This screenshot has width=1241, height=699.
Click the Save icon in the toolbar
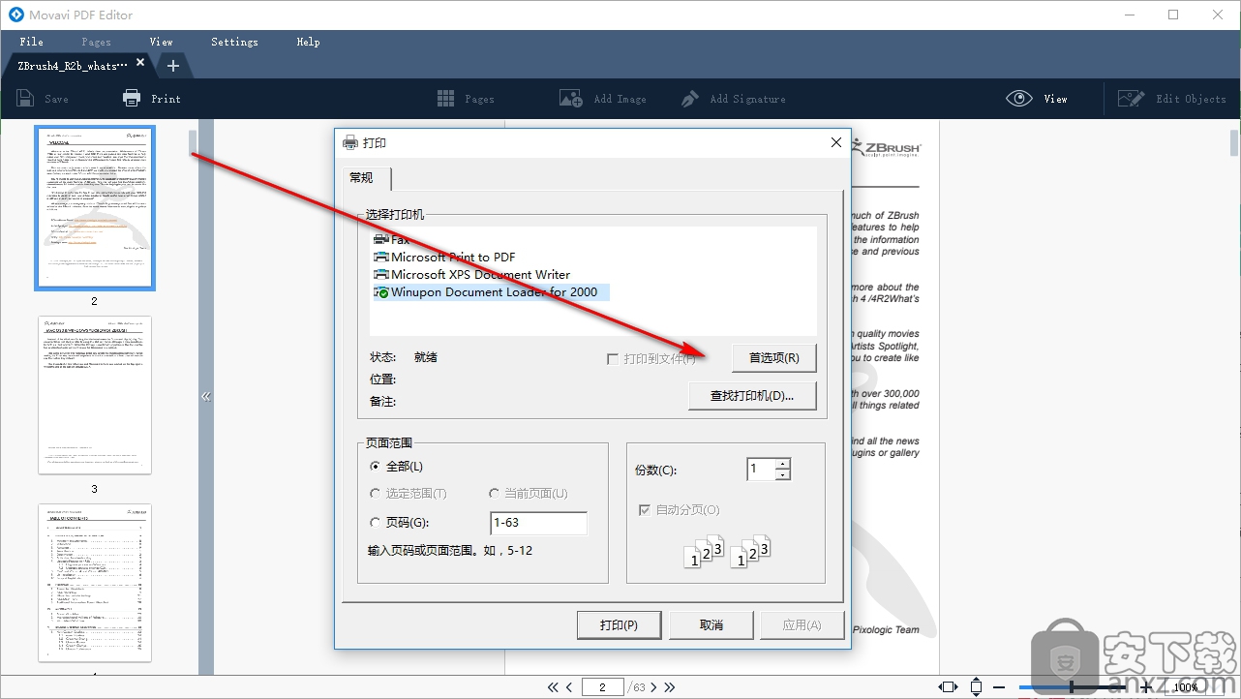25,99
